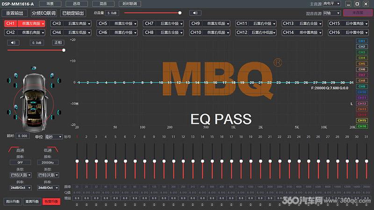This screenshot has width=374, height=210.
Task: Toggle CH15 curve in the right legend
Action: click(361, 120)
